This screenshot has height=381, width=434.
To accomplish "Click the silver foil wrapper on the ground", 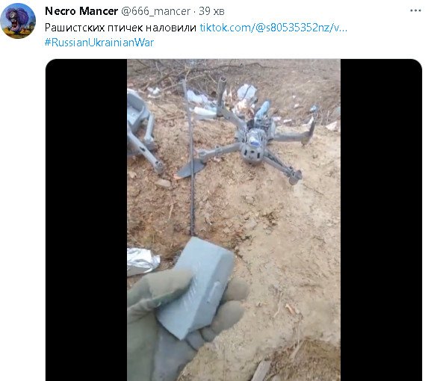I will point(143,261).
